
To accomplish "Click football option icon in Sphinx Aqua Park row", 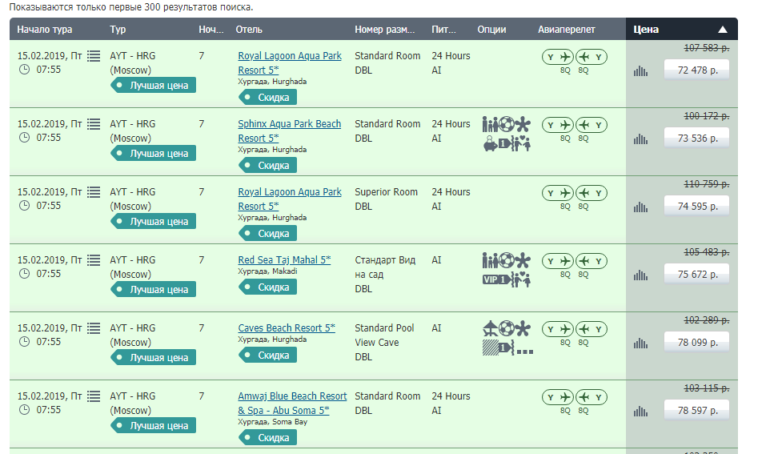I will pos(506,123).
